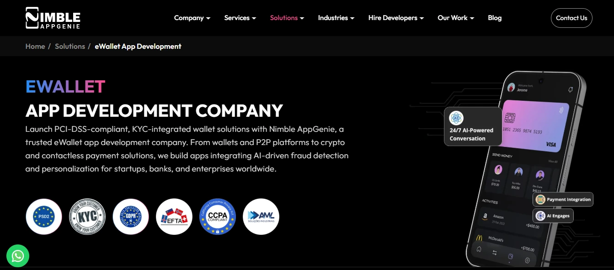Expand the Solutions navigation dropdown
Screen dimensions: 614x270
287,18
